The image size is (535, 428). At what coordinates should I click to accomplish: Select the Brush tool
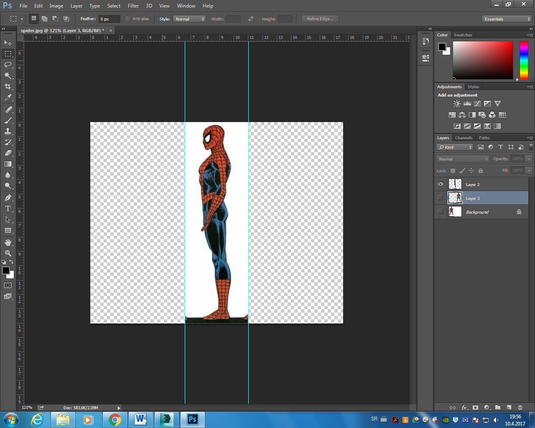(8, 120)
